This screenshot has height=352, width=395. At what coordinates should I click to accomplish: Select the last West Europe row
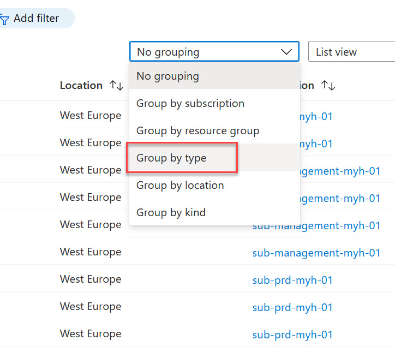(x=91, y=334)
